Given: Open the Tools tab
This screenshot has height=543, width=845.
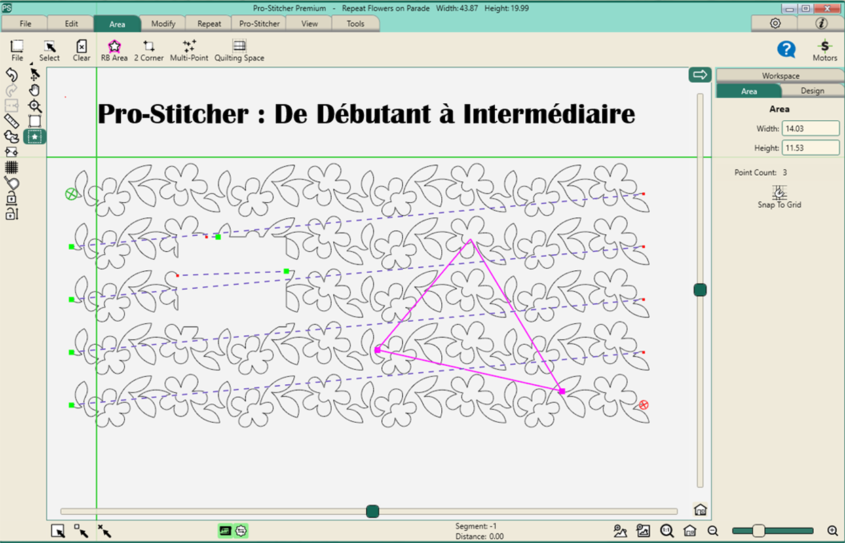Looking at the screenshot, I should tap(356, 24).
